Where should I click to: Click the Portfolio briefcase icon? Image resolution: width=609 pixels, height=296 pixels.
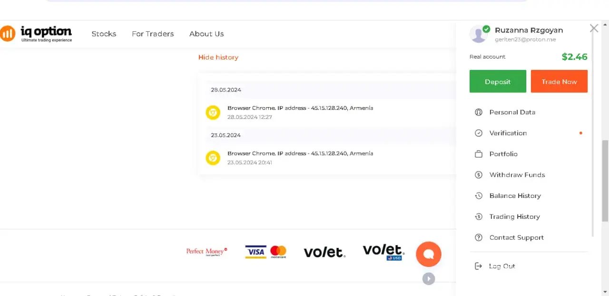[479, 154]
